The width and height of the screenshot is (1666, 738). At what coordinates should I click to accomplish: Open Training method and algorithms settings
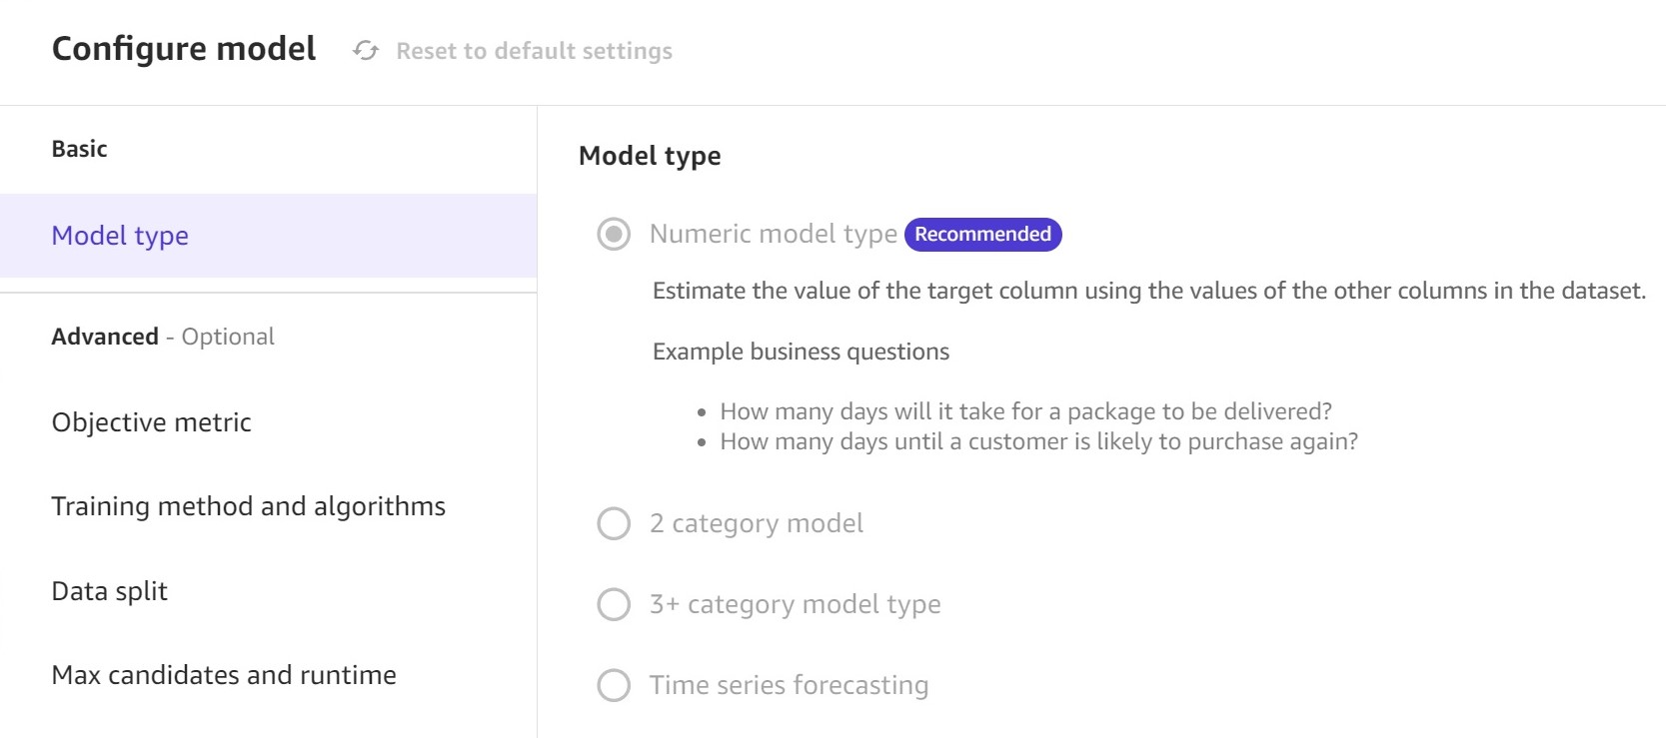[x=250, y=506]
